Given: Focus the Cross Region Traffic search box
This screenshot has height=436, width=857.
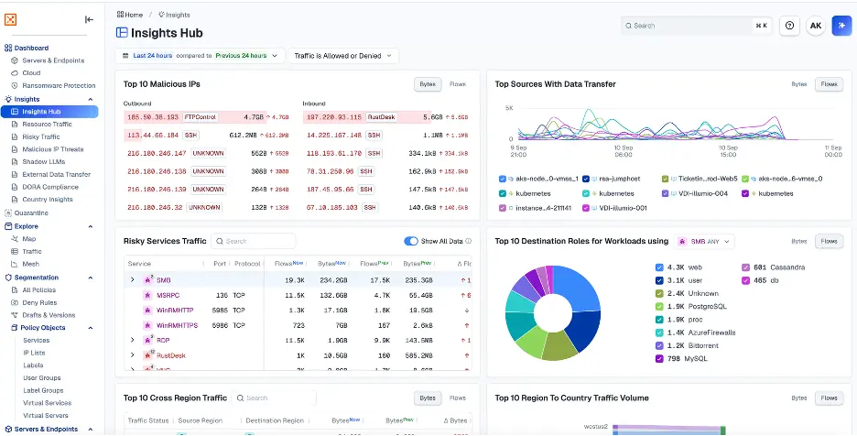Looking at the screenshot, I should coord(274,398).
